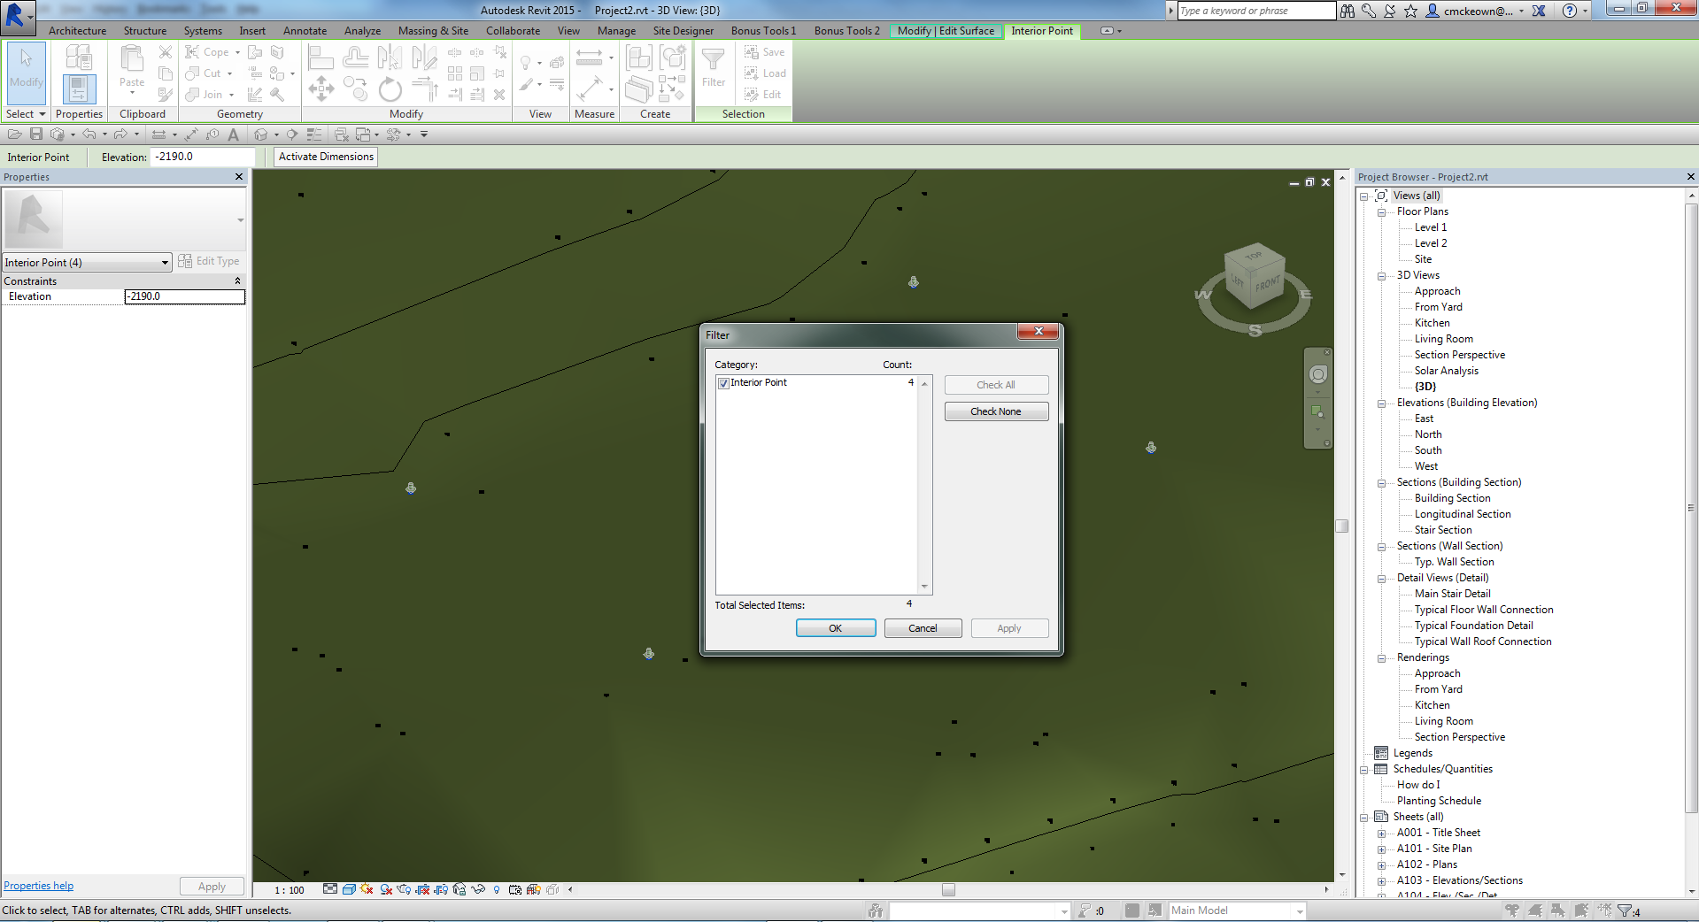Collapse the Floor Plans tree branch
The height and width of the screenshot is (922, 1699).
click(x=1382, y=211)
